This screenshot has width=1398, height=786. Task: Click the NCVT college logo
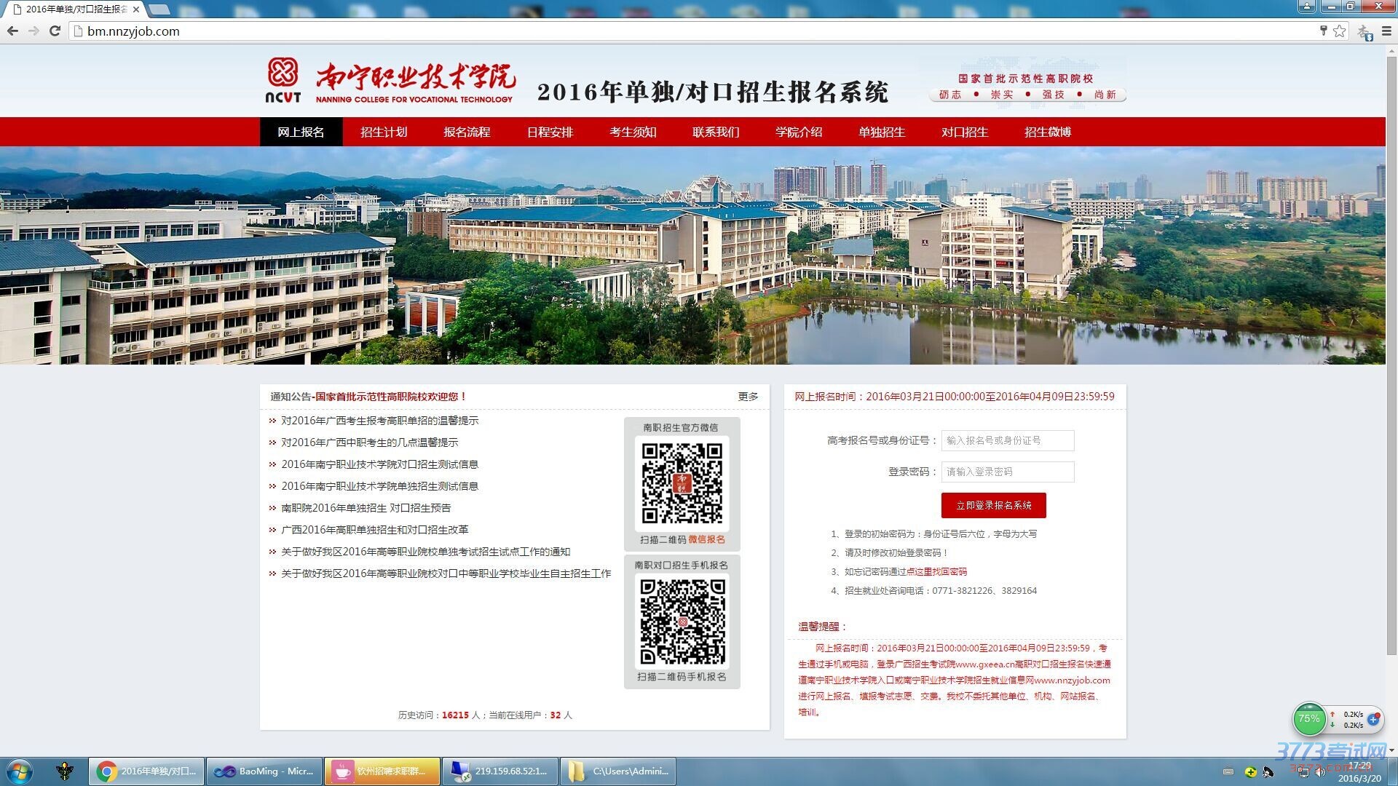pyautogui.click(x=283, y=80)
